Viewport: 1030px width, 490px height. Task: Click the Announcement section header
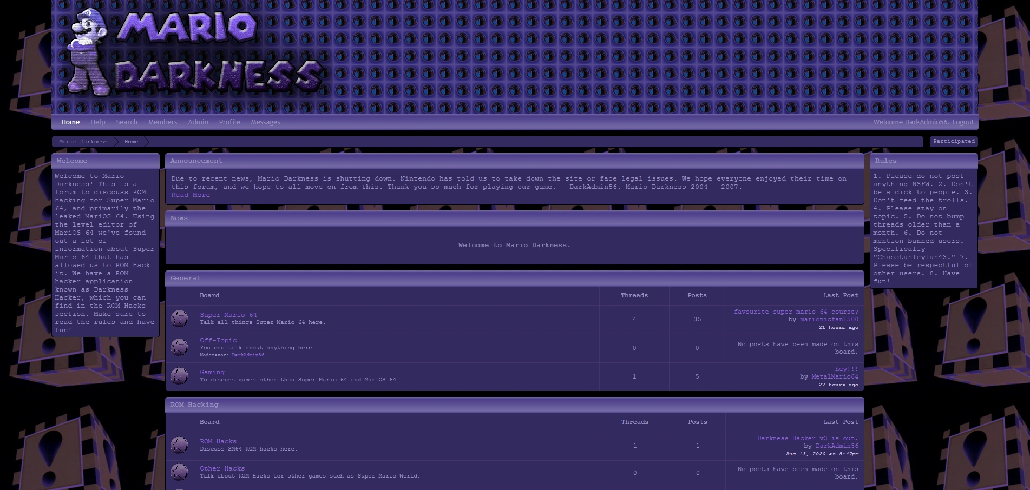click(514, 161)
